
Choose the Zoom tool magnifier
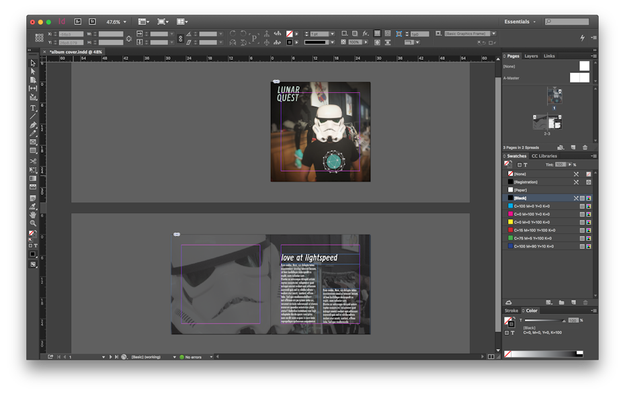click(x=33, y=223)
